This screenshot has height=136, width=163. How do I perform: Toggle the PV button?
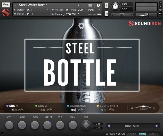[160, 14]
